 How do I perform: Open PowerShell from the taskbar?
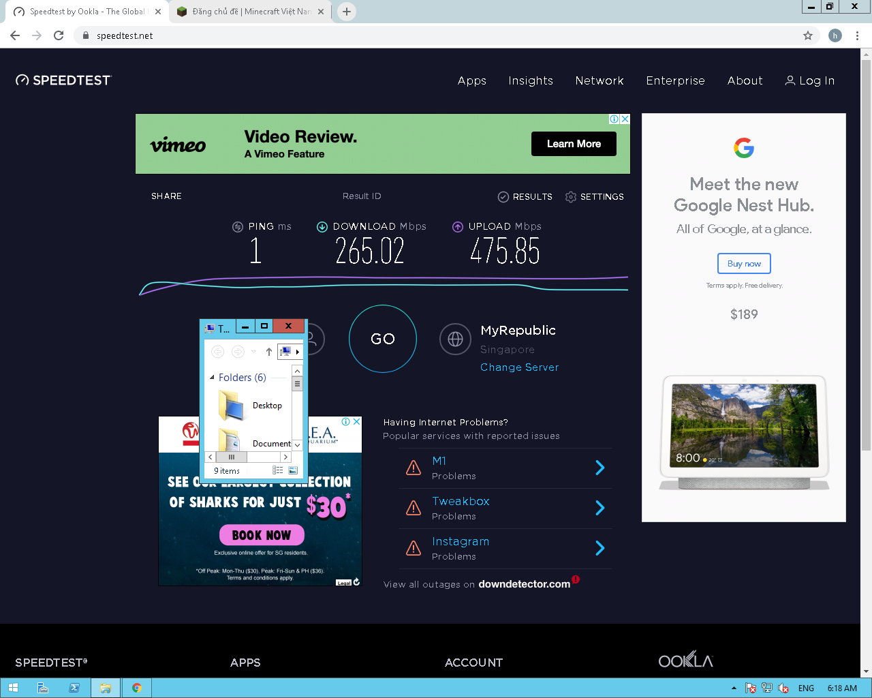click(74, 688)
